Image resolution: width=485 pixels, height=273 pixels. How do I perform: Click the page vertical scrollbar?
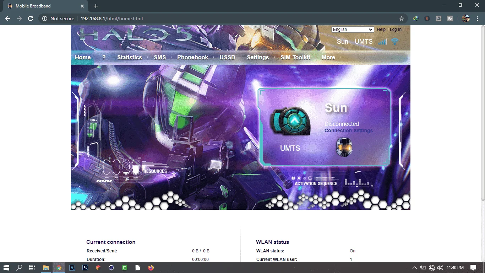(483, 113)
